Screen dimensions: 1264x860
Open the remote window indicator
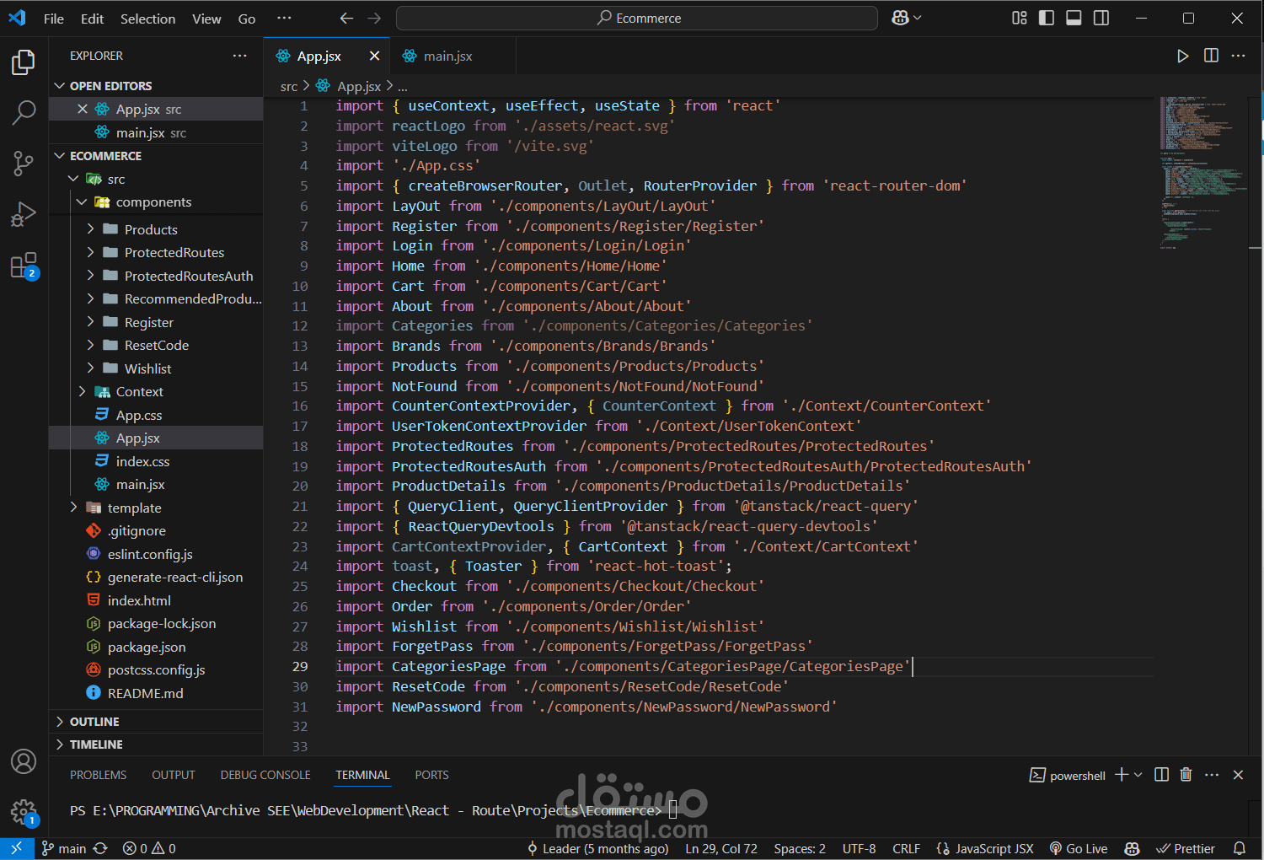(17, 848)
